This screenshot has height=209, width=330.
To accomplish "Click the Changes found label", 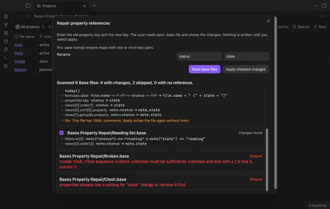I will [251, 133].
